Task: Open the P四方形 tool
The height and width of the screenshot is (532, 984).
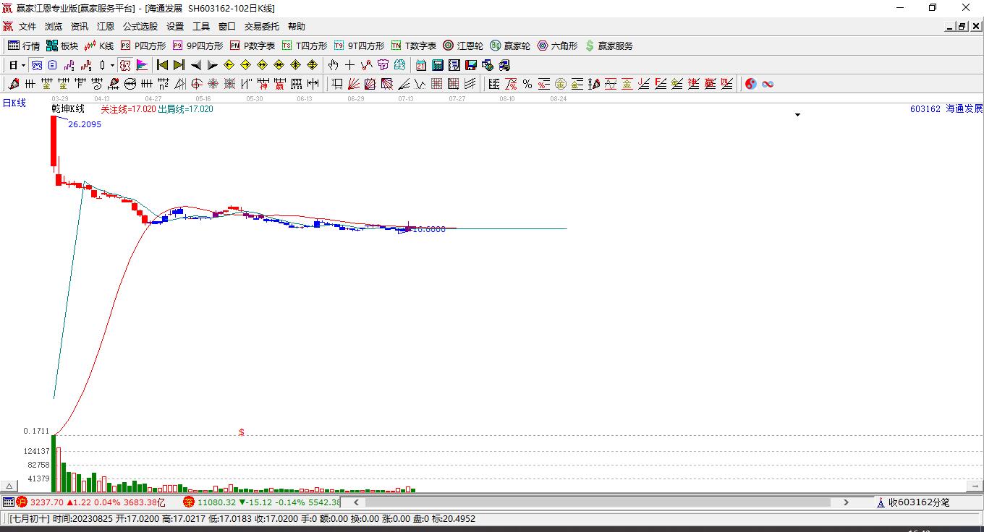Action: coord(143,46)
